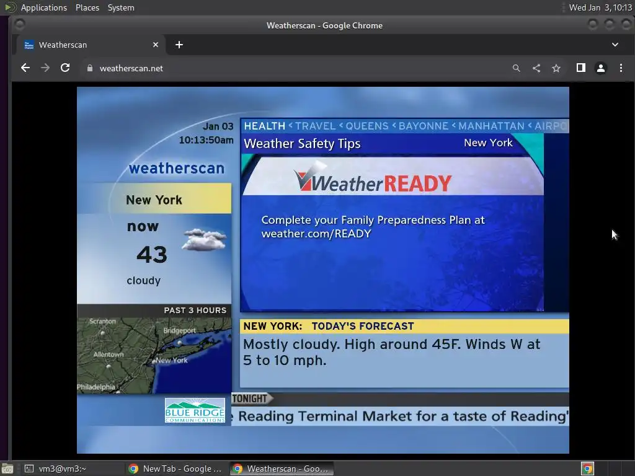This screenshot has height=476, width=635.
Task: Click the TODAY'S FORECAST heading
Action: click(x=363, y=326)
